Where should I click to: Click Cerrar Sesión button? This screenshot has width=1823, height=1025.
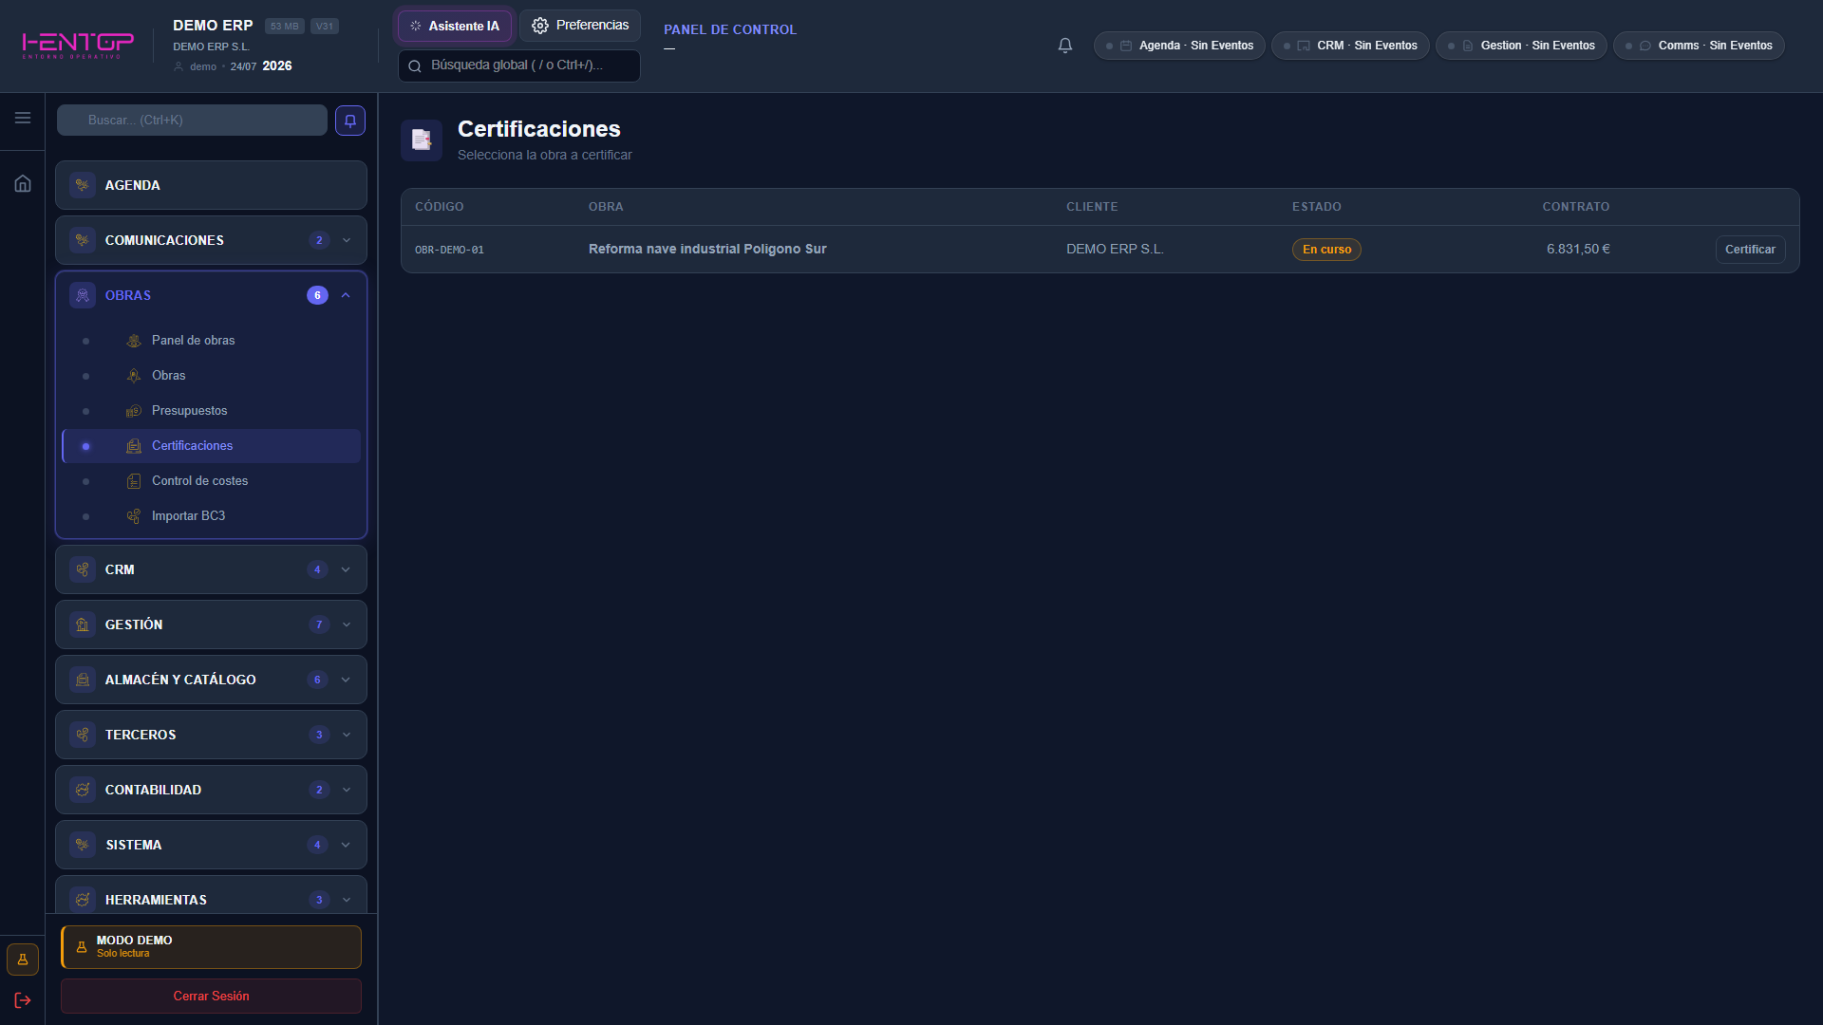click(x=211, y=997)
